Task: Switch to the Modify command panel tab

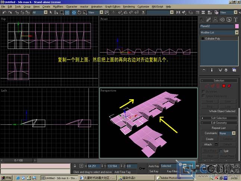Action: (x=209, y=19)
